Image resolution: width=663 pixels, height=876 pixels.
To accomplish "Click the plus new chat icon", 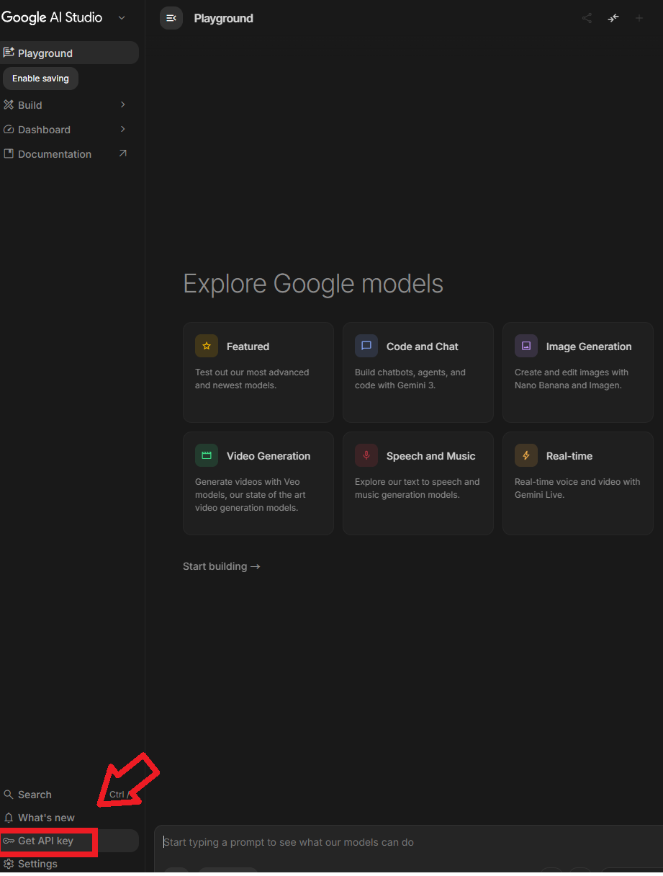I will (x=639, y=18).
